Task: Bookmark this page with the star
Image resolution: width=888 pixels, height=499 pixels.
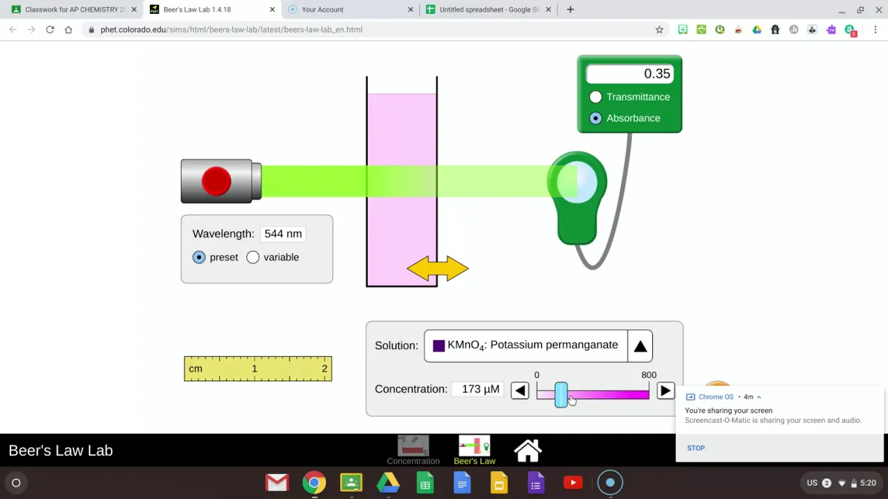Action: tap(659, 30)
